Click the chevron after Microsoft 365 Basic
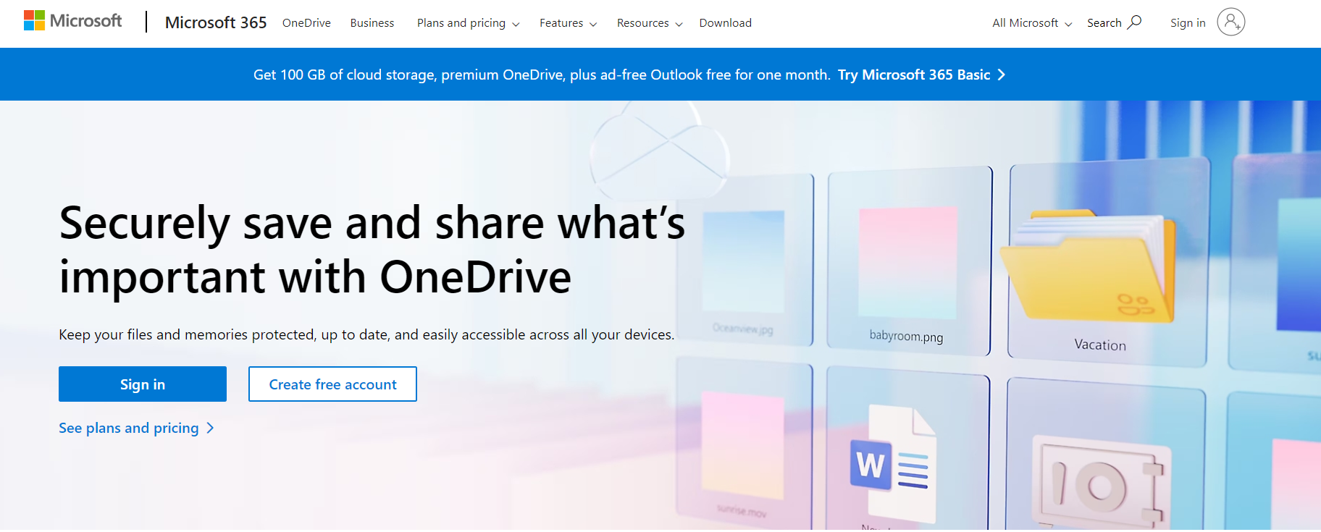The width and height of the screenshot is (1321, 532). (x=1001, y=75)
